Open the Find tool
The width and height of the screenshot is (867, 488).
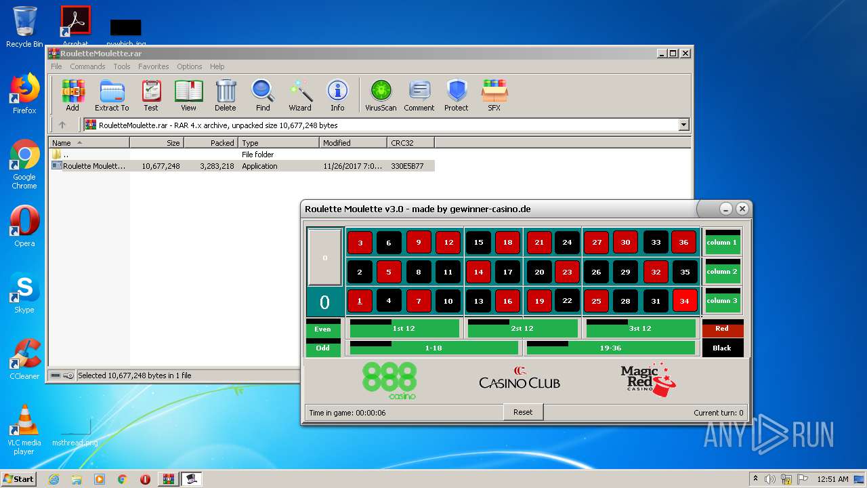coord(263,95)
